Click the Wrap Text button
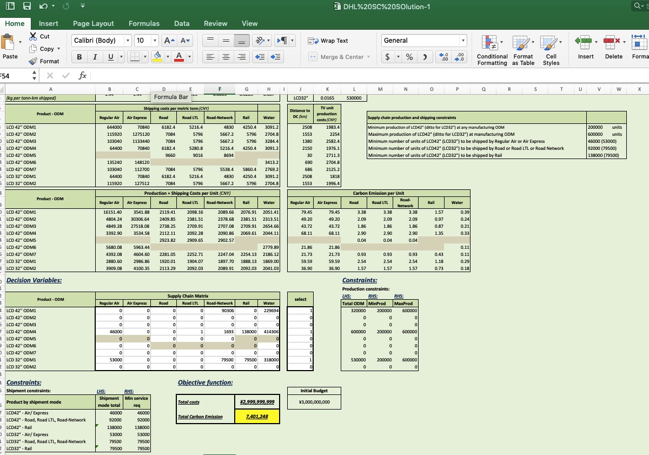 click(328, 41)
